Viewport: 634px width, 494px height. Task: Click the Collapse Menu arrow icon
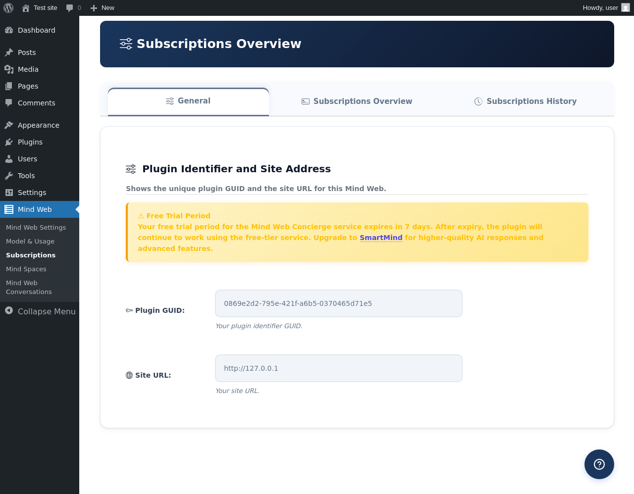(9, 310)
